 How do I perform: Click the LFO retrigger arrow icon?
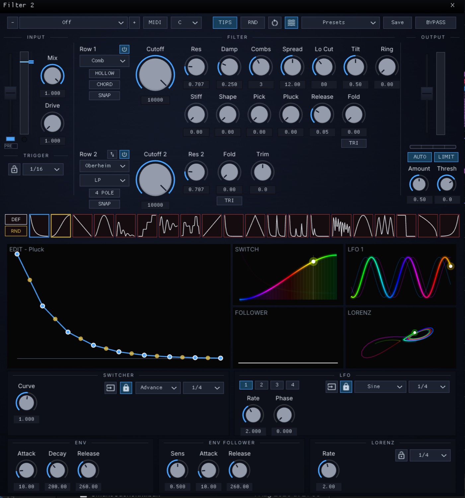click(x=331, y=387)
